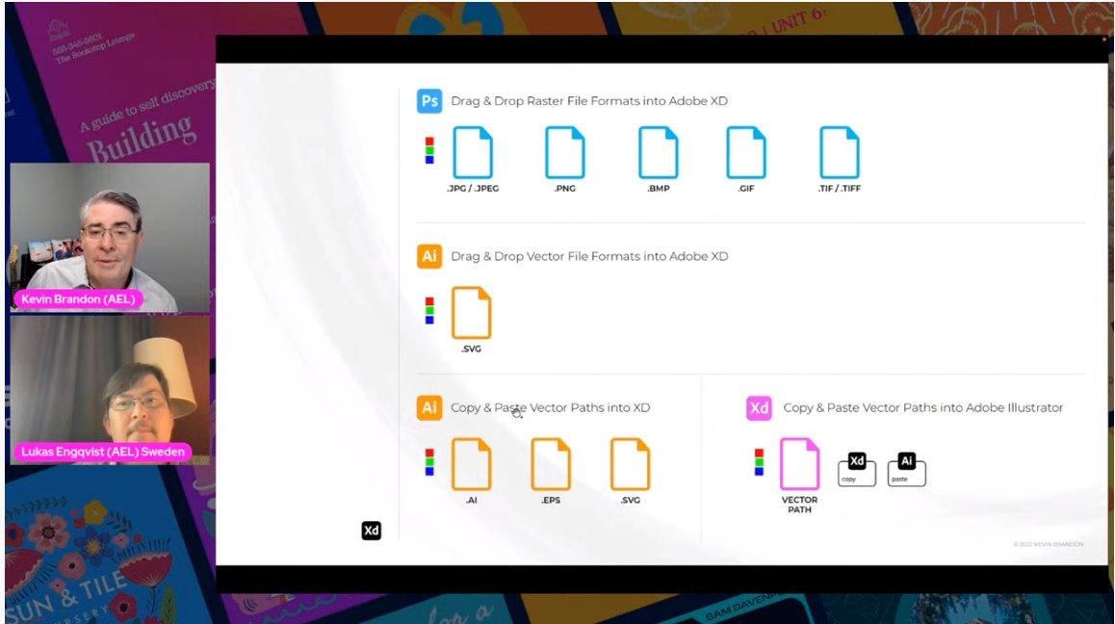Click the .PNG file icon

(x=565, y=152)
